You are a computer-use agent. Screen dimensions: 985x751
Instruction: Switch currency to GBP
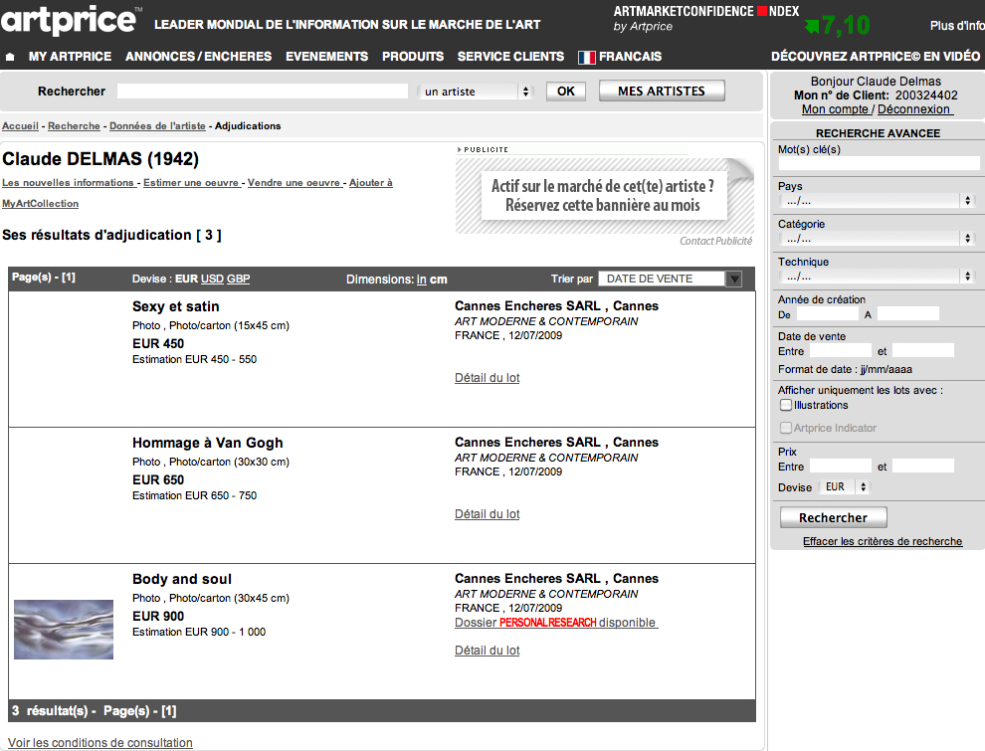238,279
